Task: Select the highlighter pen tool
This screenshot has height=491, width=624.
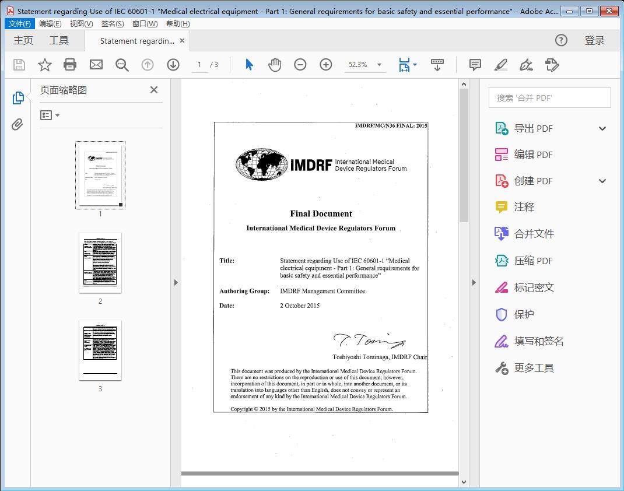Action: [500, 65]
